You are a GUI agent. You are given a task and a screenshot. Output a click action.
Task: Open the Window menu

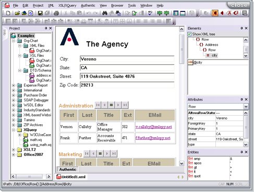tap(146, 6)
